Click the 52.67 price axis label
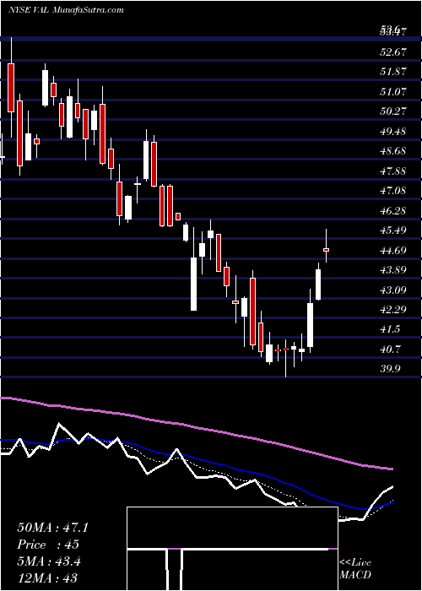 (x=394, y=52)
